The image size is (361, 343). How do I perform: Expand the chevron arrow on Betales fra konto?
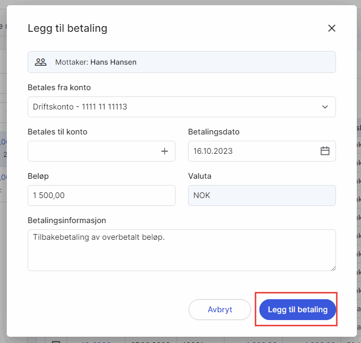[325, 107]
